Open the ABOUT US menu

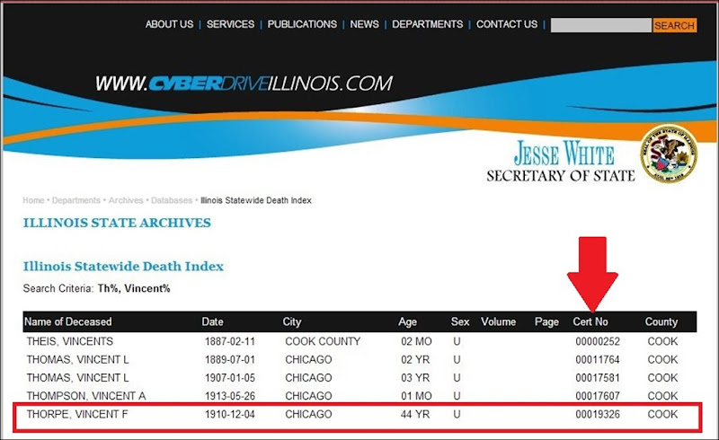pos(169,24)
